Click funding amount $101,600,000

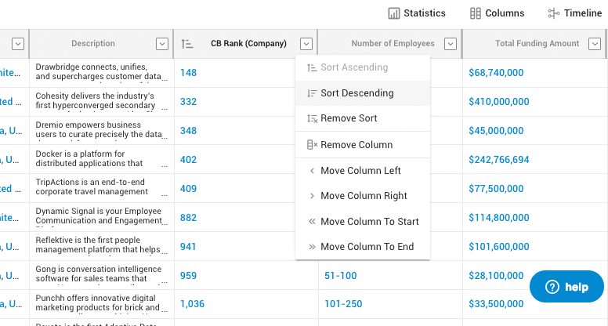(498, 247)
